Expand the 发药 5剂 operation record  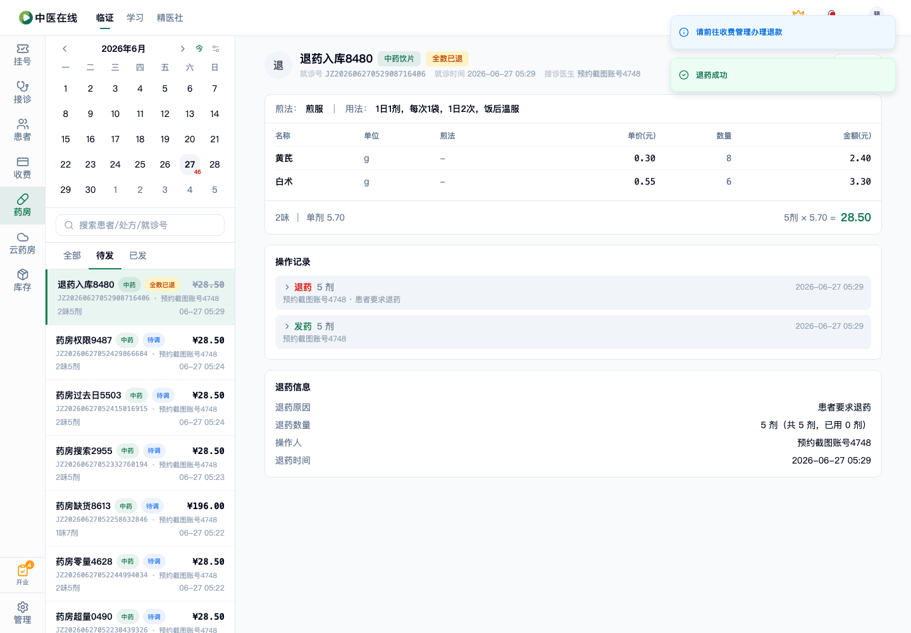coord(573,332)
